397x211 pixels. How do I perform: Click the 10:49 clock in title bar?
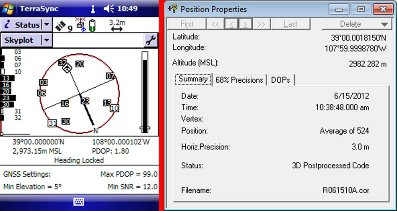pyautogui.click(x=127, y=9)
